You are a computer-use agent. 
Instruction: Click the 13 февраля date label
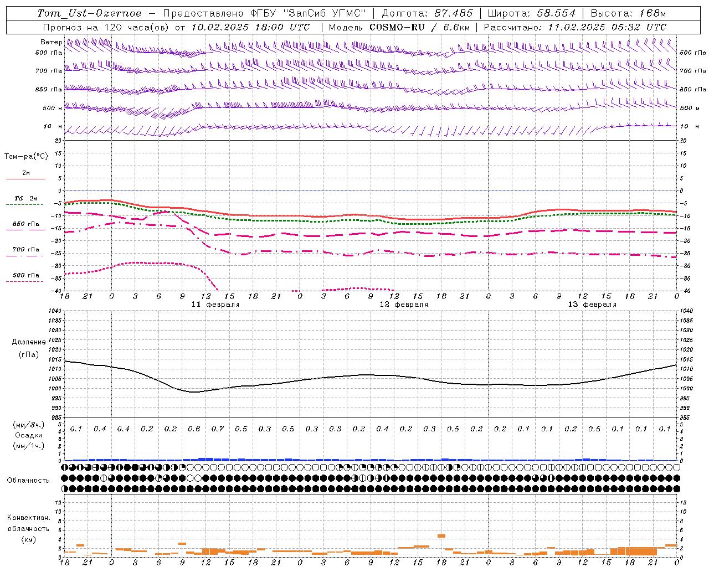592,305
